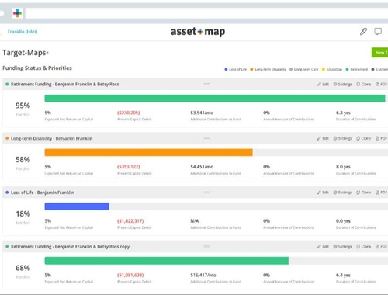Open the Franklin (HAH) household link
The image size is (388, 295).
coord(23,32)
